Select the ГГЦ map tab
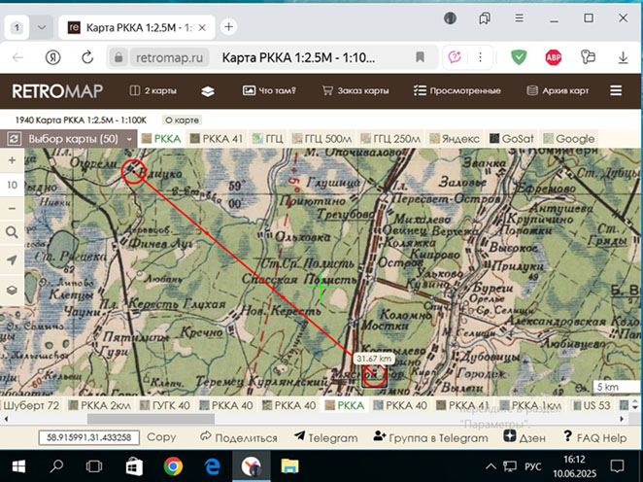Viewport: 643px width, 482px height. 268,139
